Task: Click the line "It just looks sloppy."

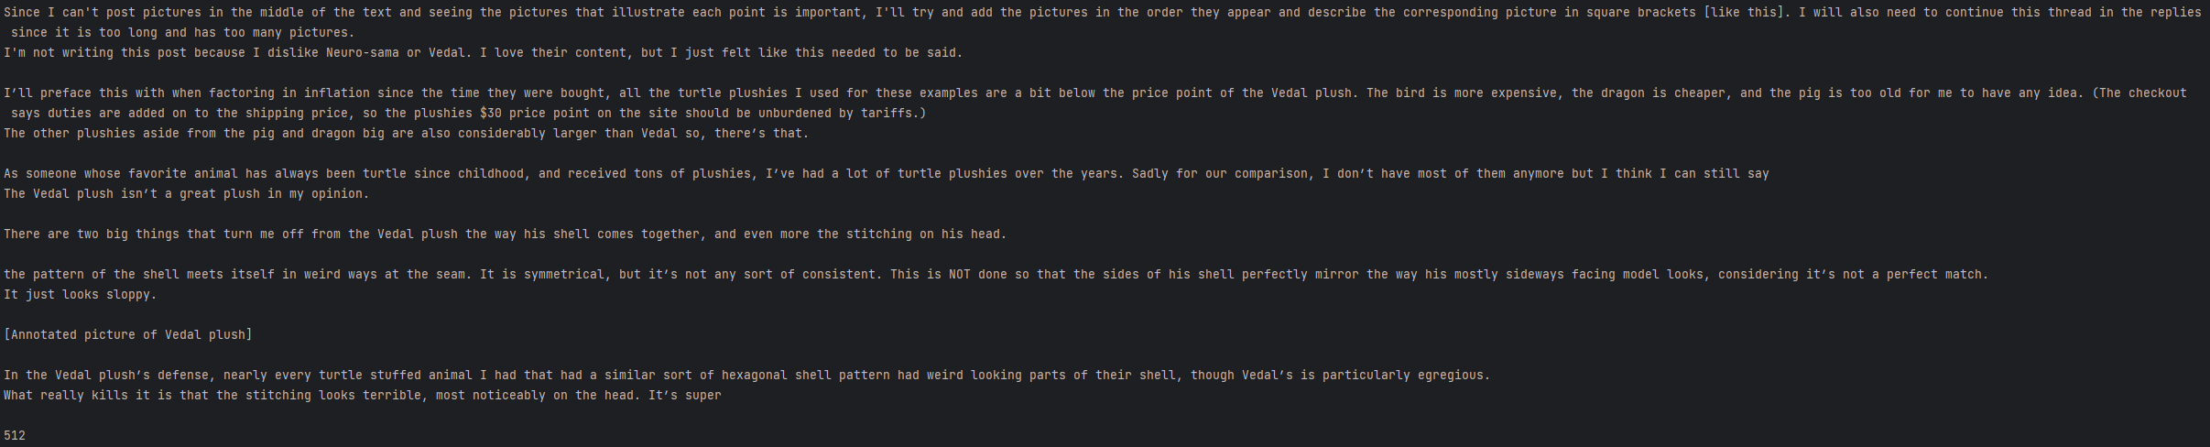Action: [81, 295]
